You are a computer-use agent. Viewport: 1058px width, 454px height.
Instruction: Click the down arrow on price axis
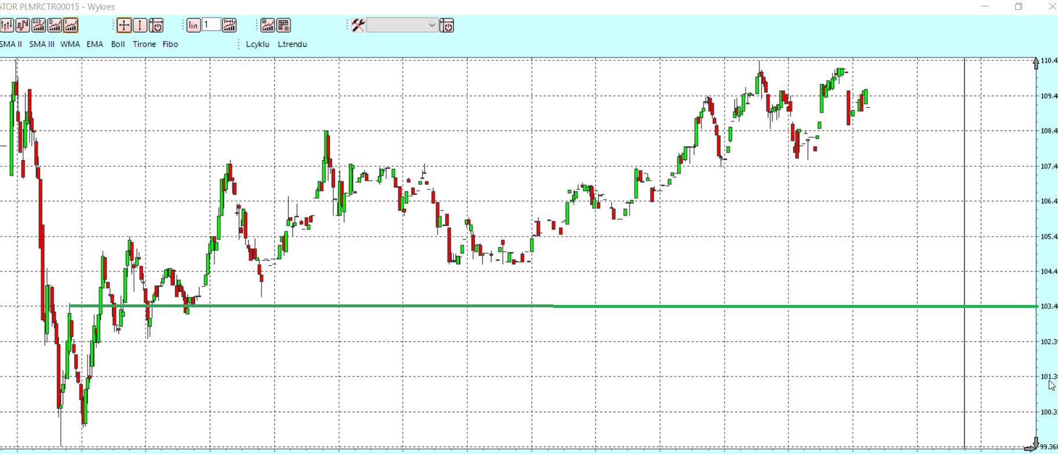[1036, 442]
